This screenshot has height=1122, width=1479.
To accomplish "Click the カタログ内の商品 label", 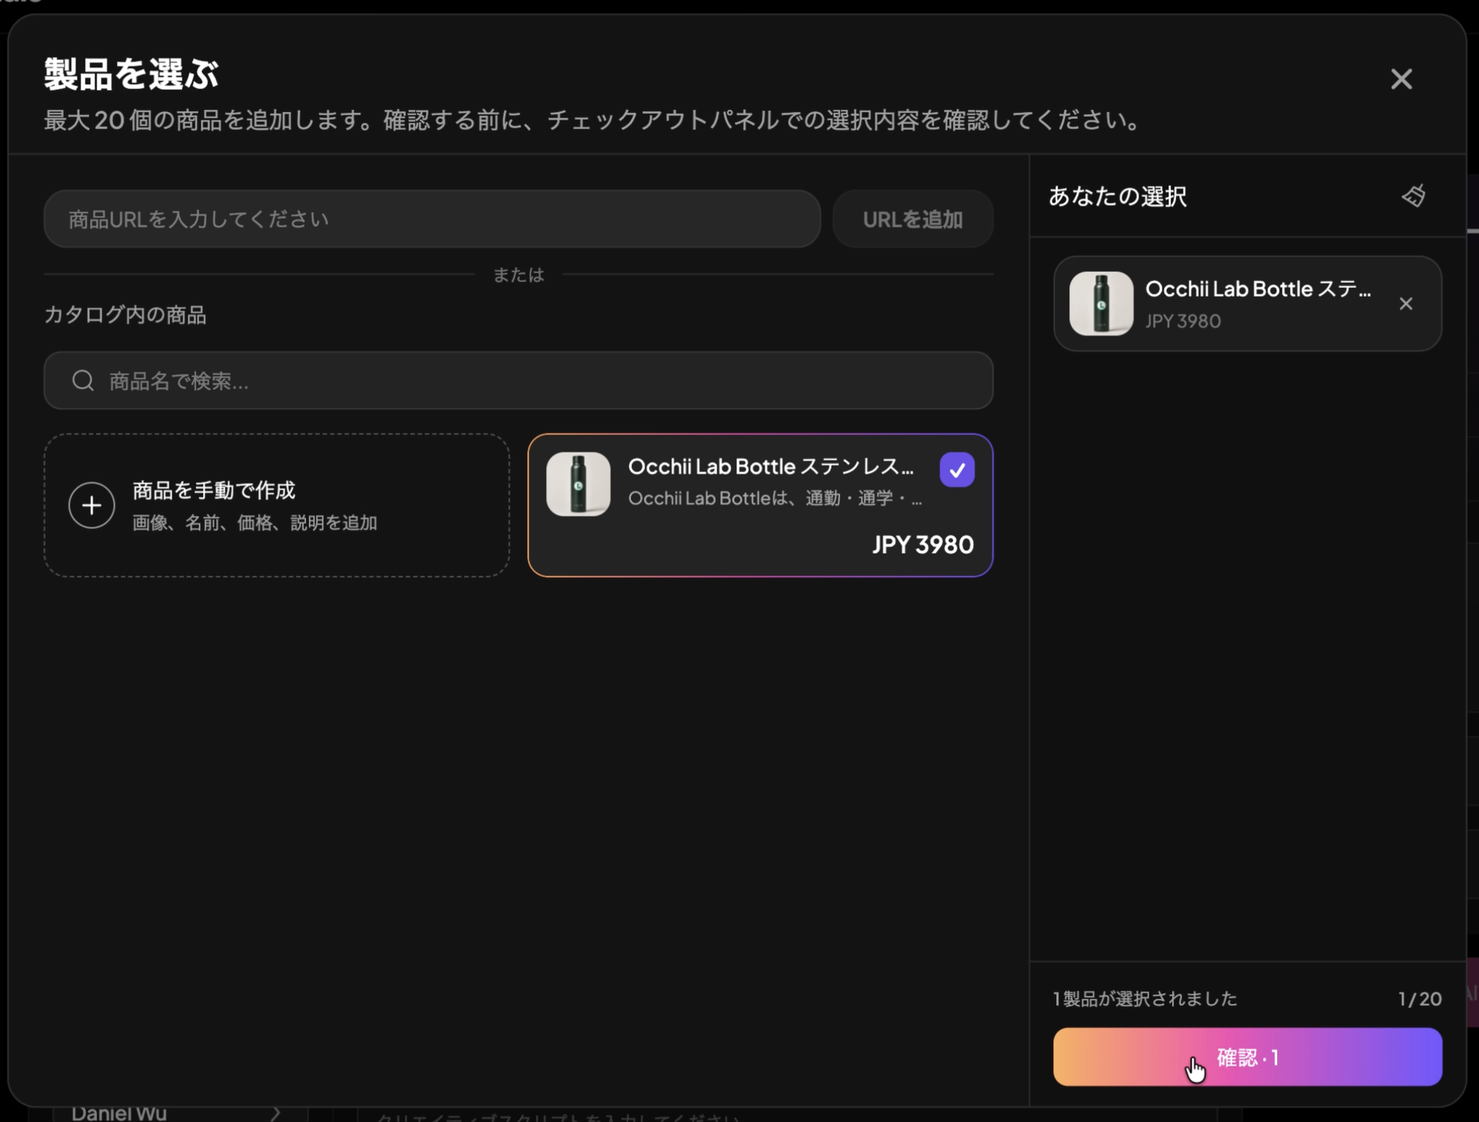I will pos(125,315).
